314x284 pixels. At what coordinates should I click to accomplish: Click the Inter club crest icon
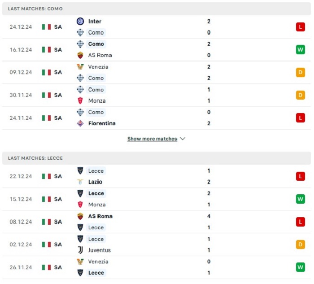[80, 21]
